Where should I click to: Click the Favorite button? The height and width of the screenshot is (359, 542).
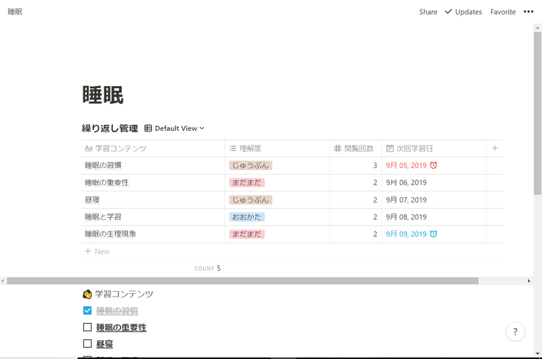pyautogui.click(x=503, y=12)
